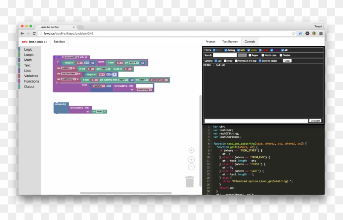The image size is (343, 220).
Task: Open the Prompt tab
Action: tap(210, 42)
